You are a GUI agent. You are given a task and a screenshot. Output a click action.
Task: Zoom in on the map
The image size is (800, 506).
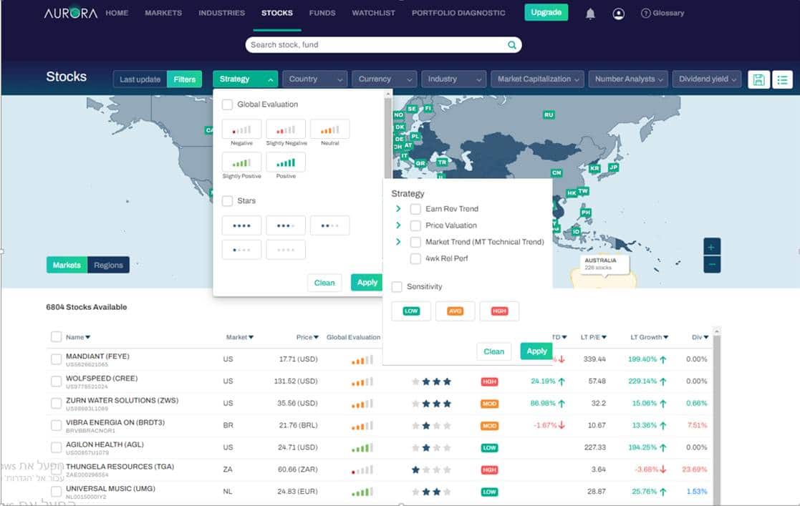(711, 247)
